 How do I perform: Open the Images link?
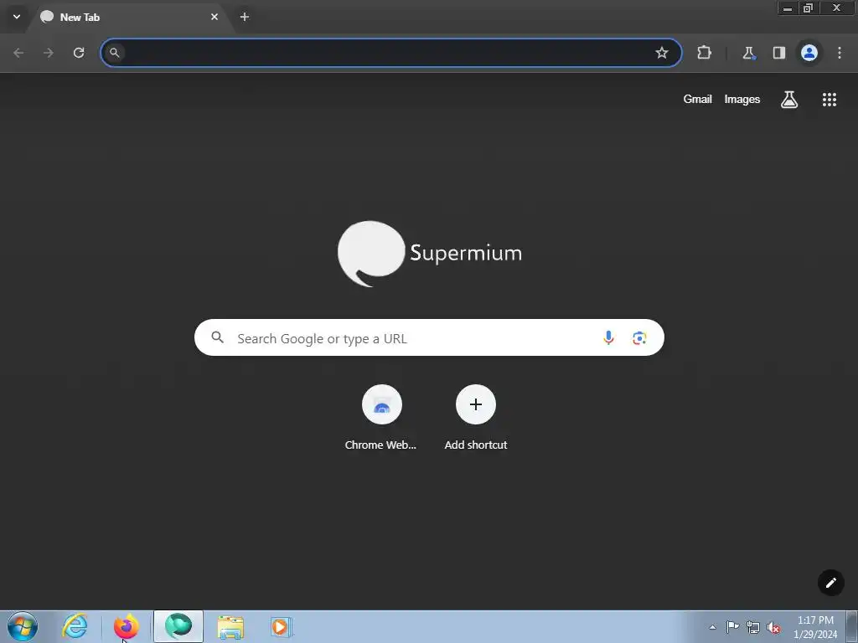click(742, 99)
